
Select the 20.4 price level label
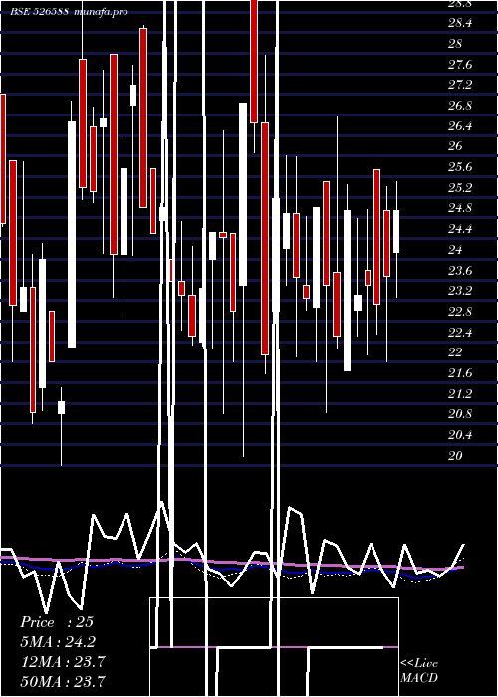pyautogui.click(x=460, y=435)
